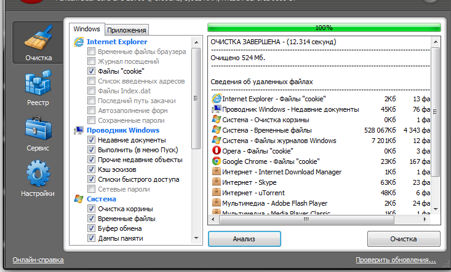Open the Настройки settings gear icon
This screenshot has height=272, width=451.
tap(38, 175)
